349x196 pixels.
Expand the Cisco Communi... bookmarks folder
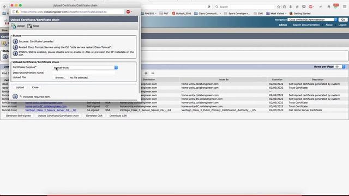[207, 14]
